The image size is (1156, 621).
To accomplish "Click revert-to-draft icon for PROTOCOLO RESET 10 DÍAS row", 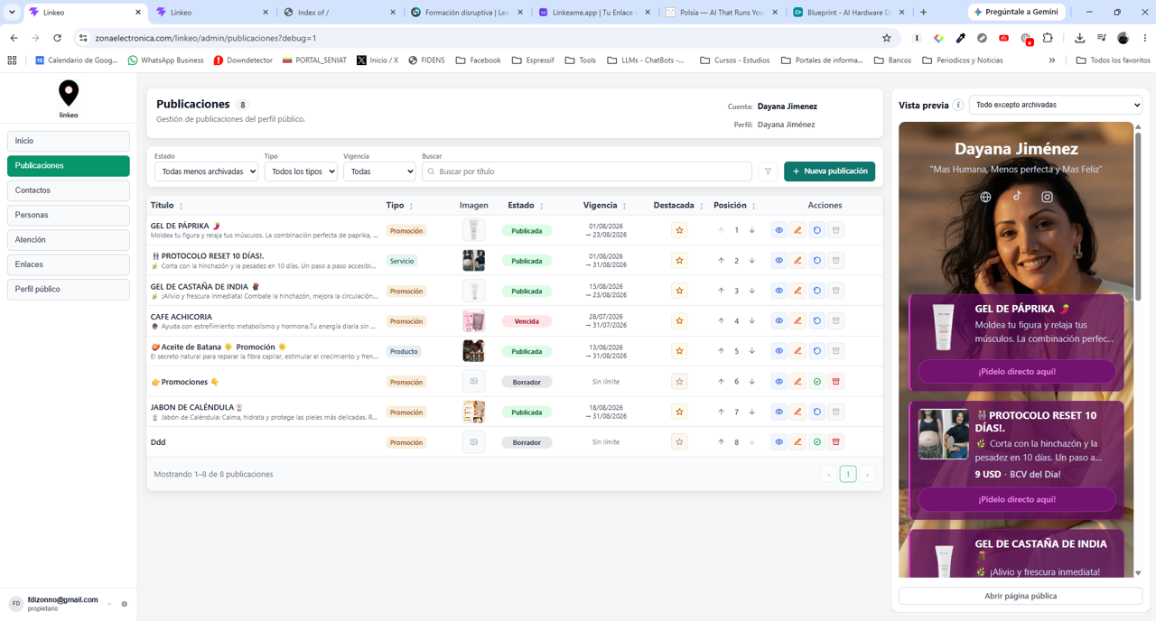I will tap(817, 261).
